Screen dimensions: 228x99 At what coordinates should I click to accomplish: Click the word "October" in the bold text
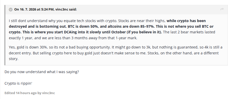[x=119, y=32]
